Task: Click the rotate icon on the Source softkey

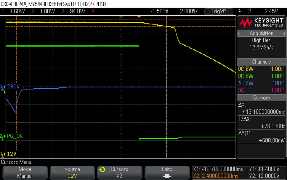Action: coord(55,170)
